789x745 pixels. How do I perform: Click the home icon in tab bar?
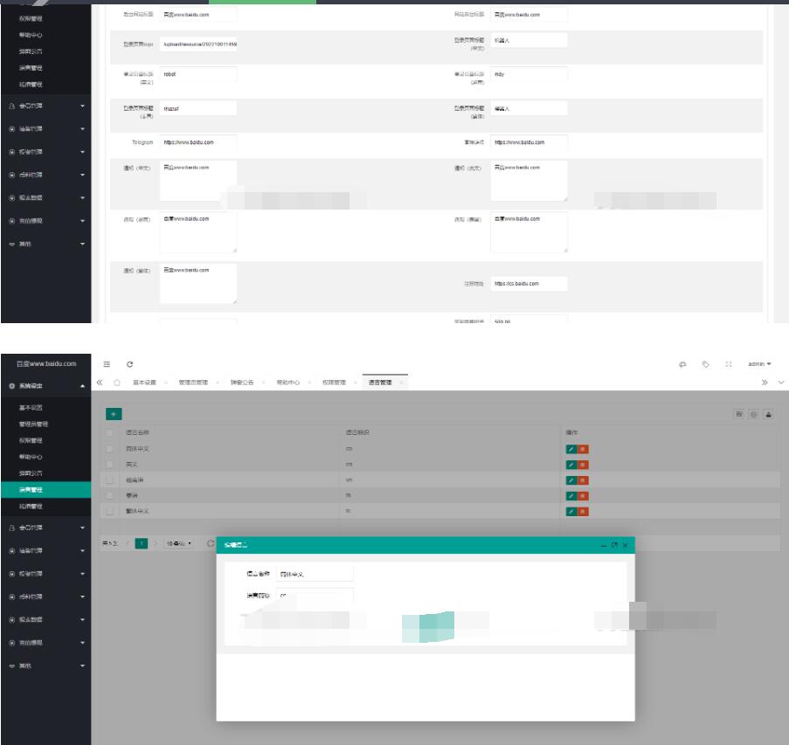117,383
